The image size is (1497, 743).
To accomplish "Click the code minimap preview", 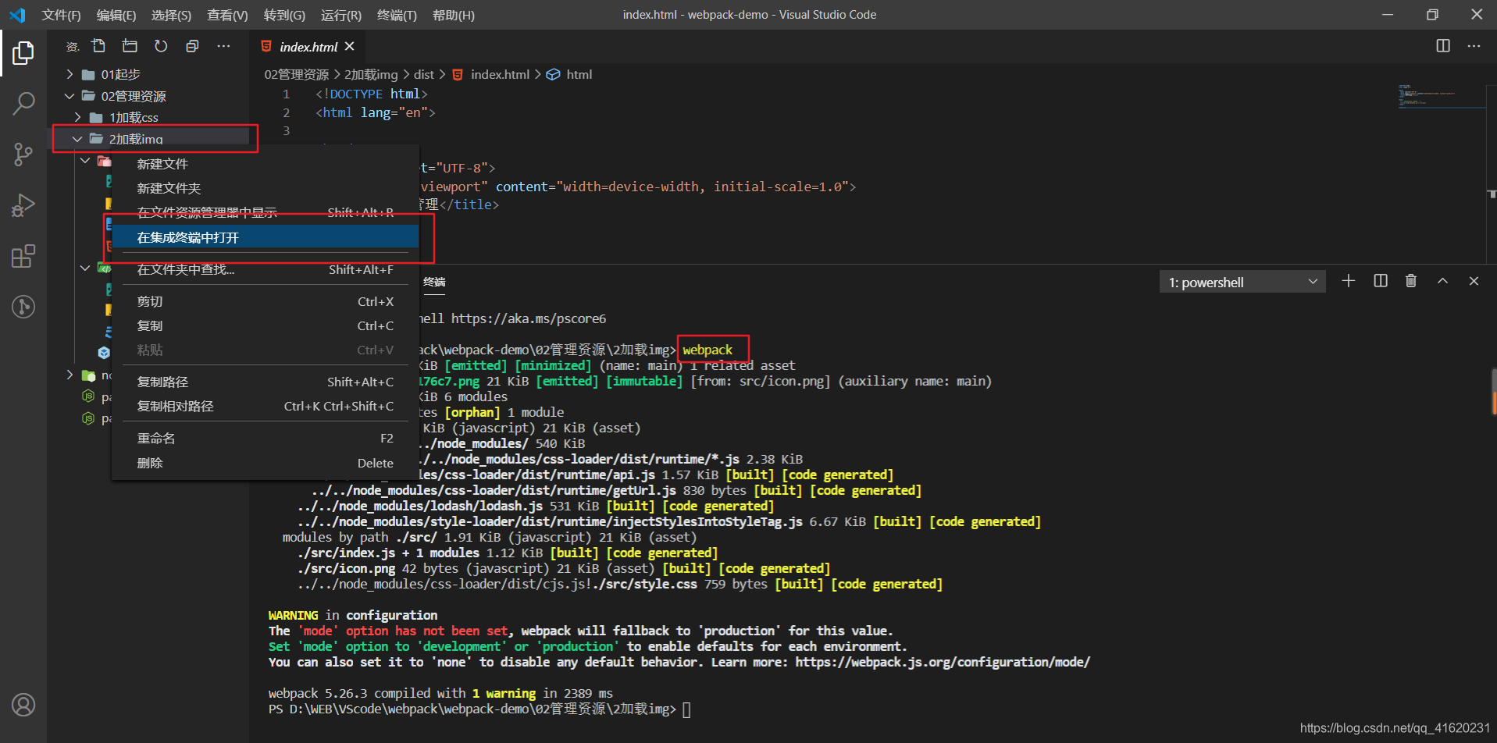I will click(x=1441, y=95).
